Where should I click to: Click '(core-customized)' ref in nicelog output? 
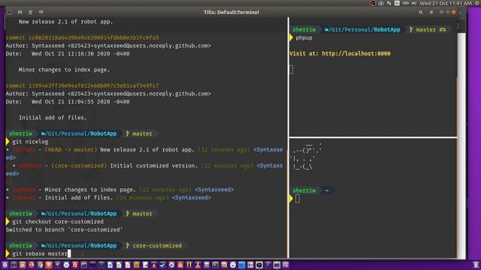(x=79, y=166)
